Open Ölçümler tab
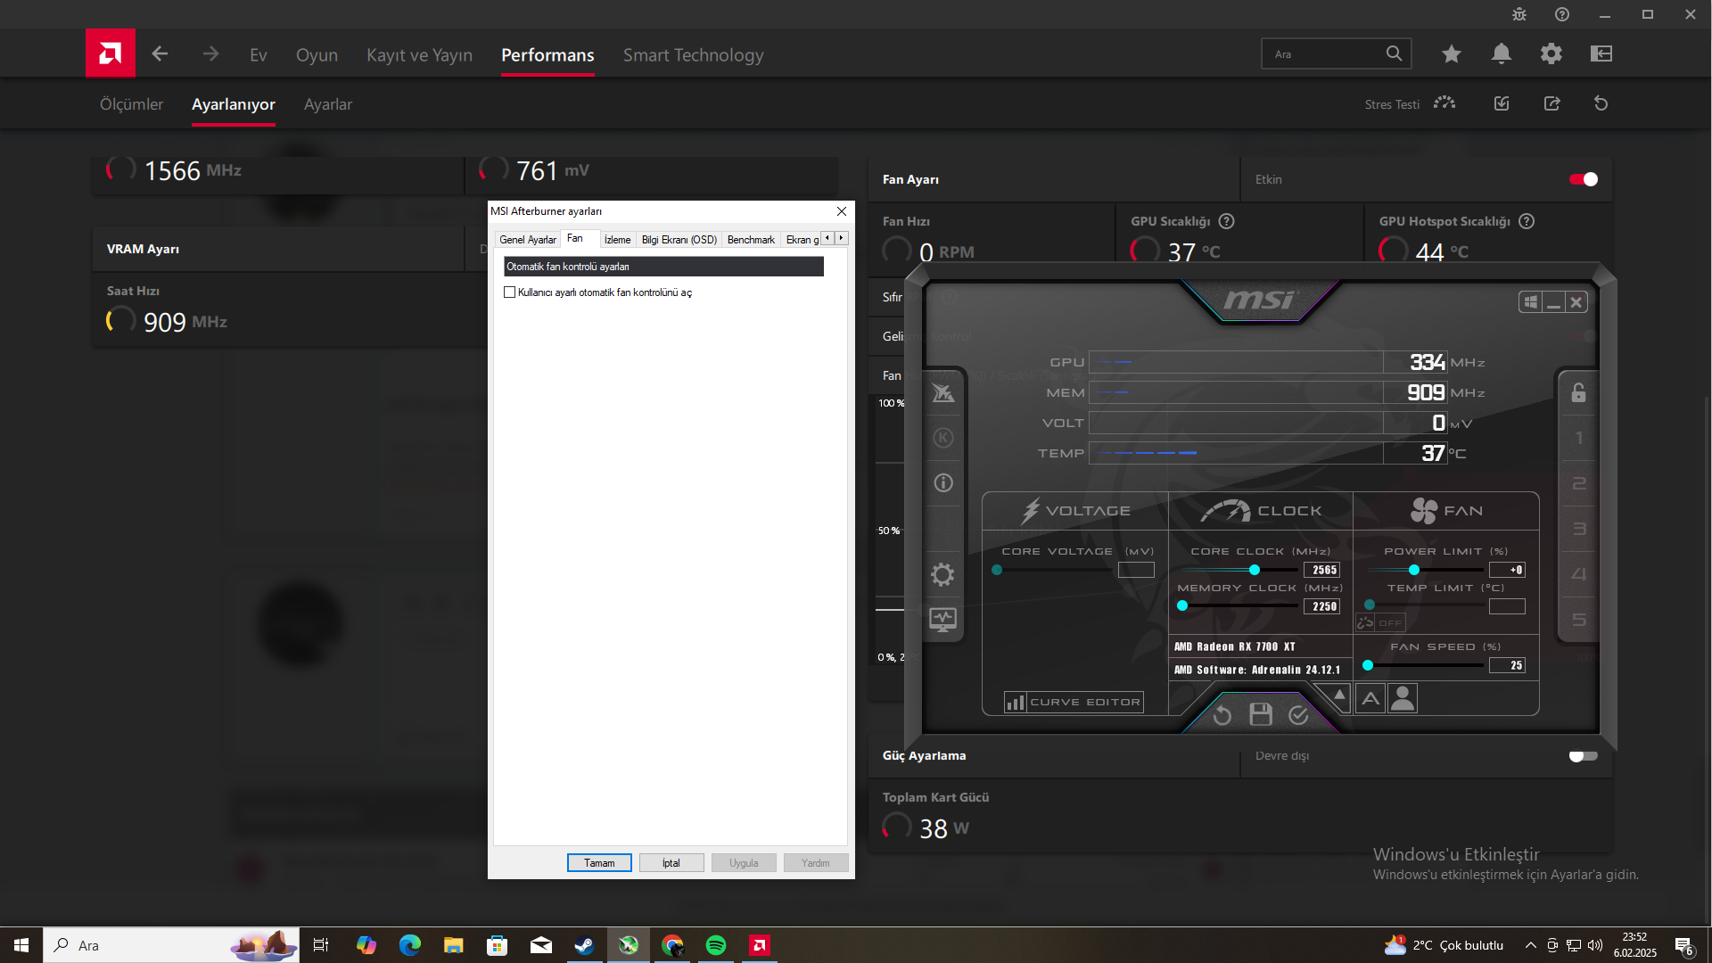This screenshot has width=1712, height=963. point(131,104)
